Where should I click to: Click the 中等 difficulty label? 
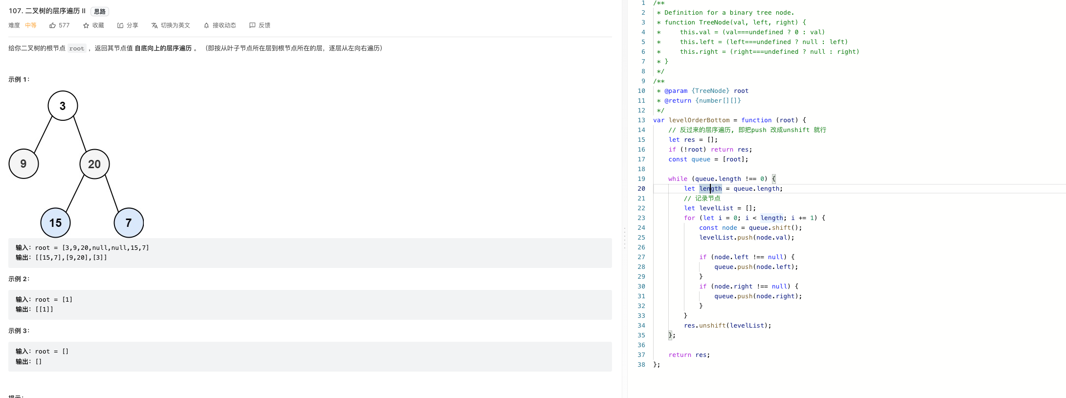coord(31,25)
